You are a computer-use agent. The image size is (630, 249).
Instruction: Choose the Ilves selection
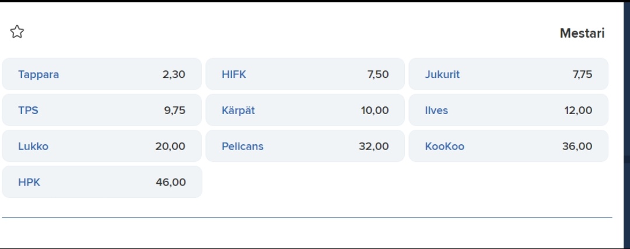(508, 111)
